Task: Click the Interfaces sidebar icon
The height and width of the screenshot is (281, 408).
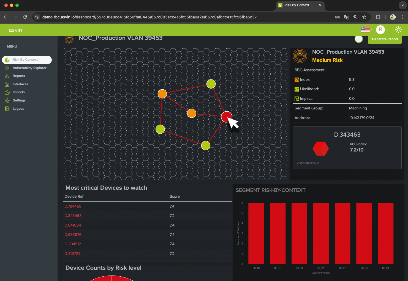Action: [x=7, y=84]
